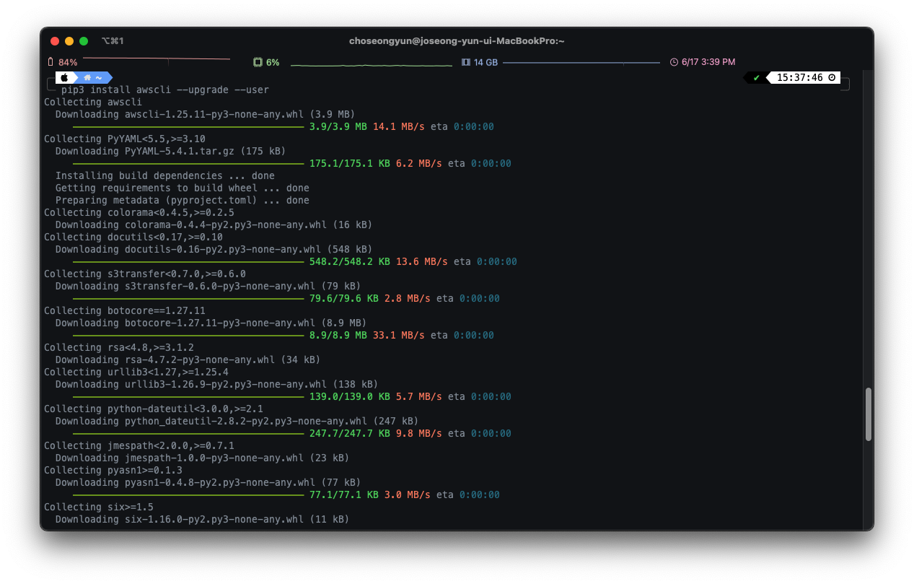Click 'Downloading botocore-1.27.11' line
914x584 pixels.
coord(211,323)
